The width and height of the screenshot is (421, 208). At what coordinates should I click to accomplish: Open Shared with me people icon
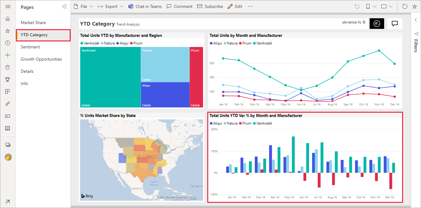8,104
